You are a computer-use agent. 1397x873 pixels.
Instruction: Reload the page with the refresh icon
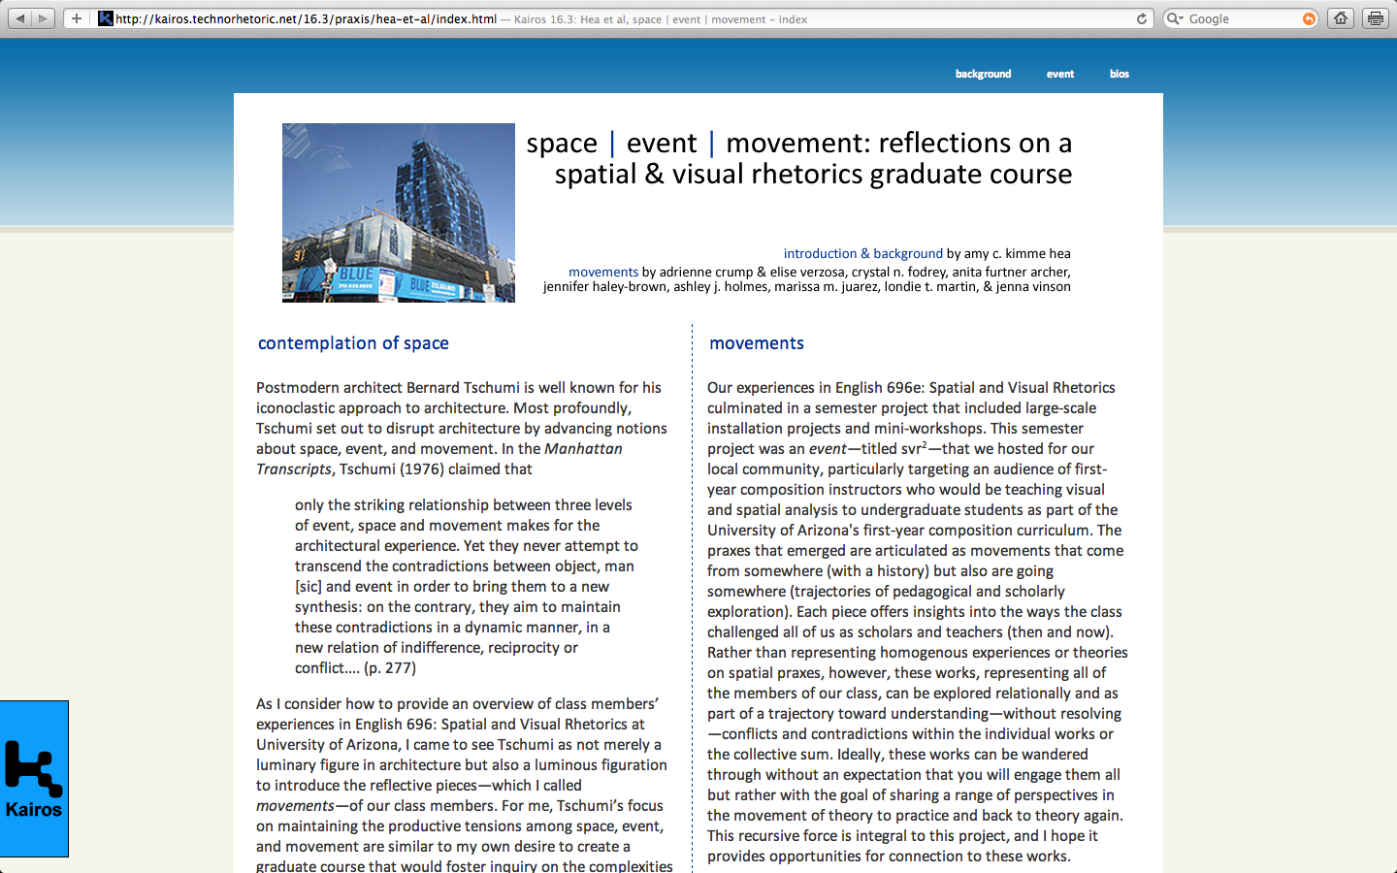1142,18
